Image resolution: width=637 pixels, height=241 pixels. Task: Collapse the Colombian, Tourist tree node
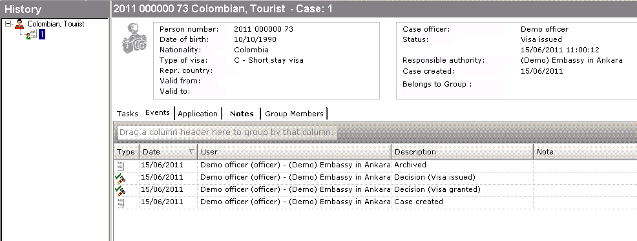coord(8,24)
